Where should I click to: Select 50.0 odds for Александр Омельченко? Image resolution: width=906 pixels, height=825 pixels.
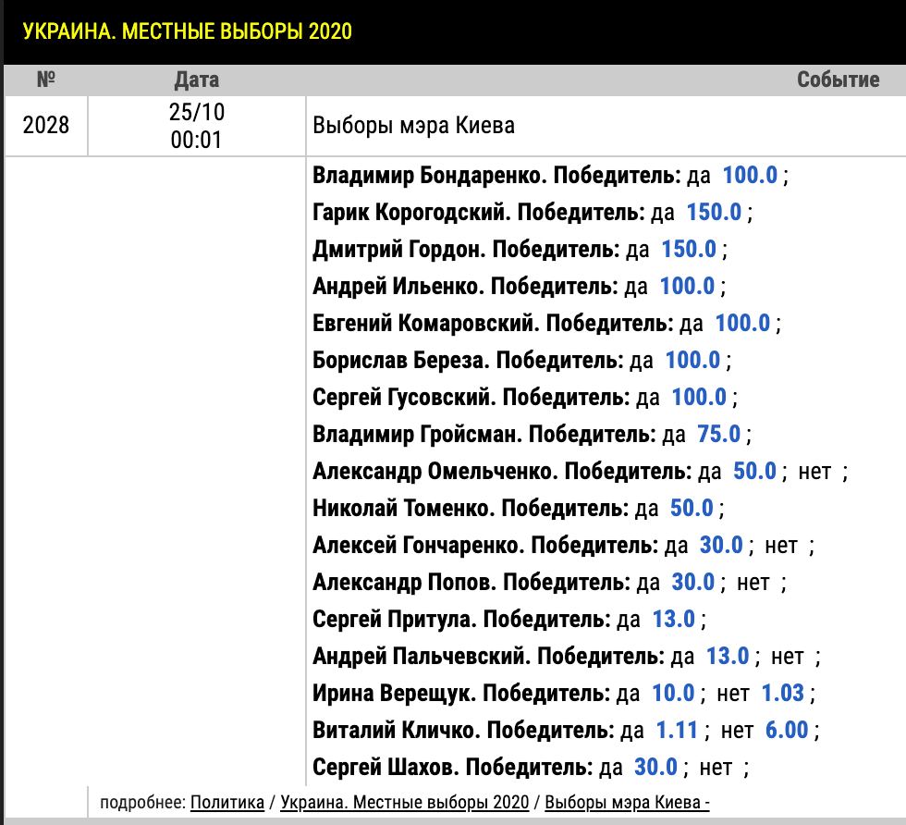(754, 471)
